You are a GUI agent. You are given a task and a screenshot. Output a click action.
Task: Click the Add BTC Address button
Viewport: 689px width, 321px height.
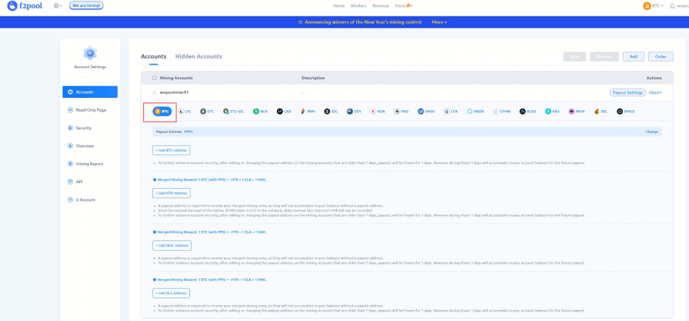coord(171,150)
